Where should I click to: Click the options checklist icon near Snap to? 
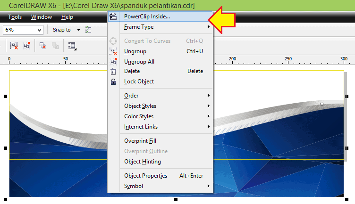88,30
